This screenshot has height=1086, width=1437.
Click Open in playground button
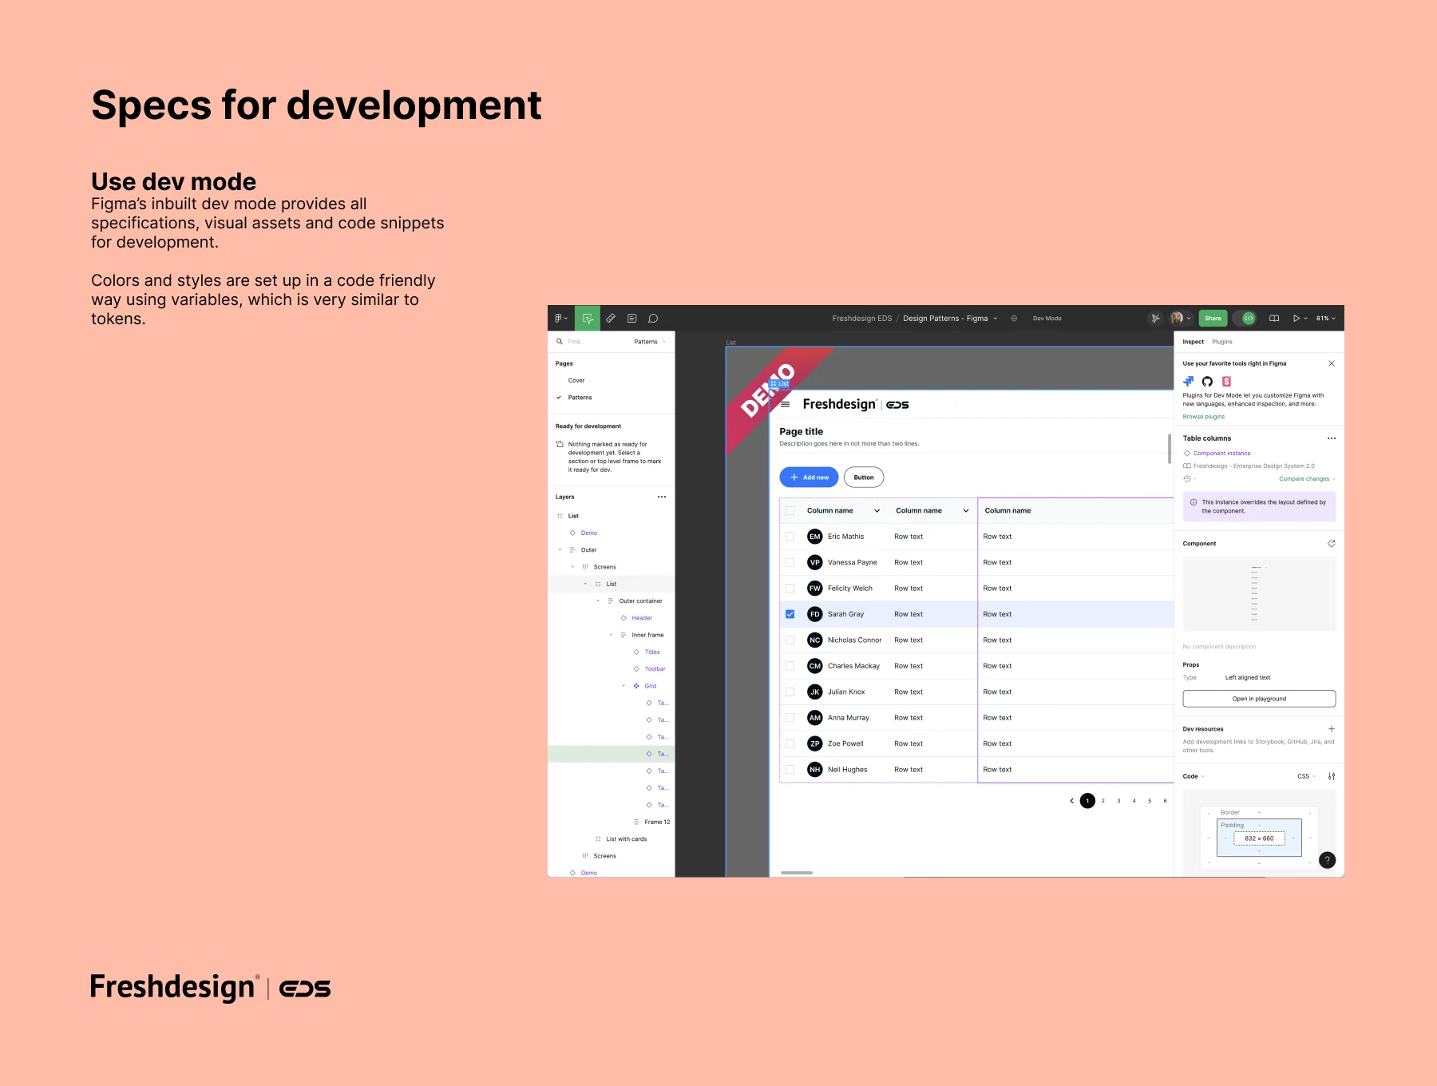coord(1259,699)
